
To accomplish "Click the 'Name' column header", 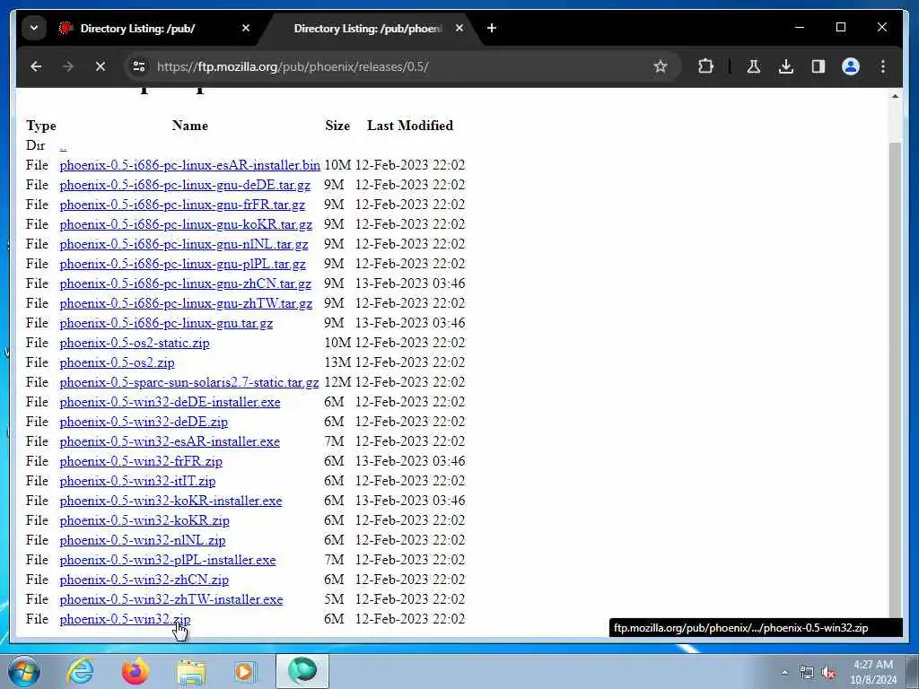I will pyautogui.click(x=190, y=126).
